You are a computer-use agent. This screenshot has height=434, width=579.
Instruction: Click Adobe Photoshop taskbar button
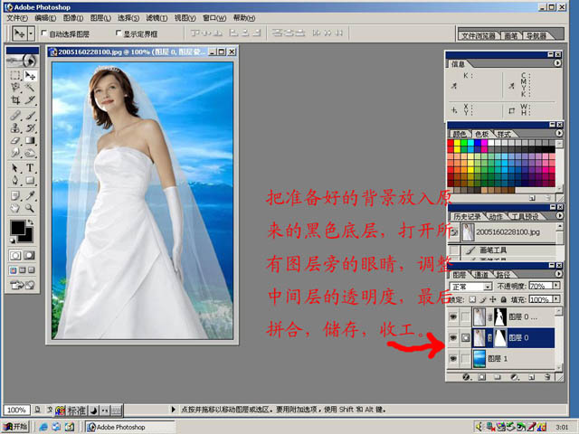click(x=130, y=427)
